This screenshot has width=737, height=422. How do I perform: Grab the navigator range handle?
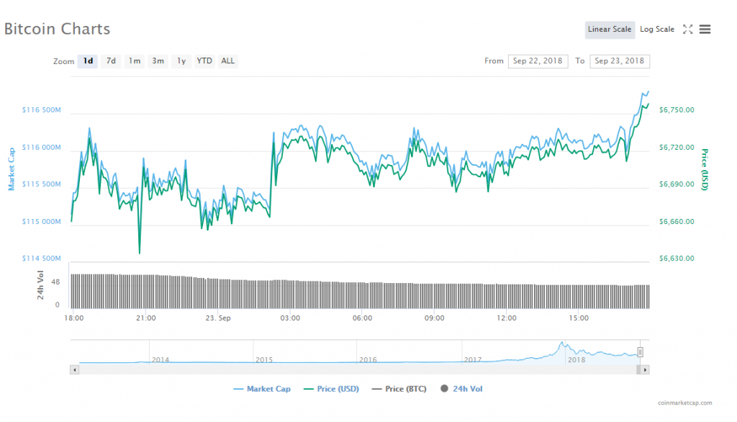(x=640, y=352)
